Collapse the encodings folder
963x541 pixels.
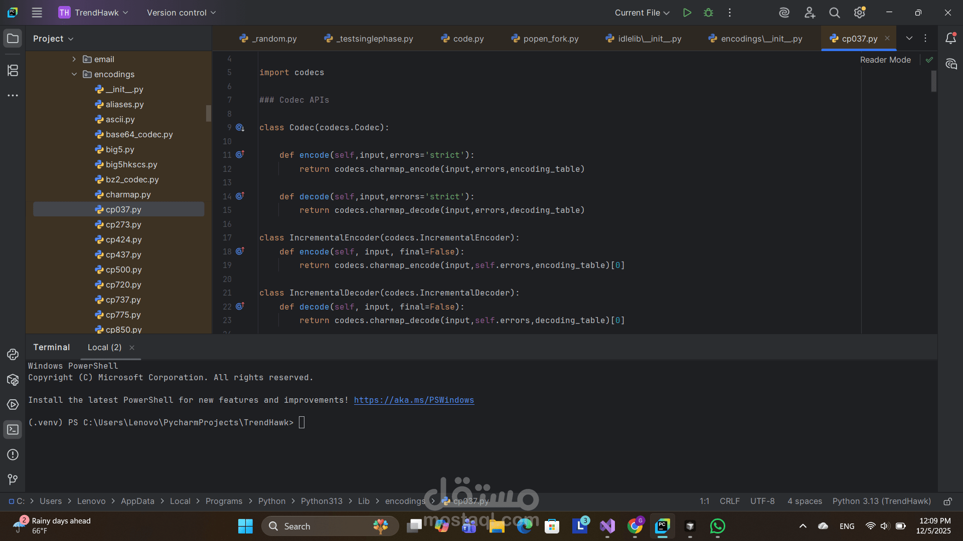(74, 74)
